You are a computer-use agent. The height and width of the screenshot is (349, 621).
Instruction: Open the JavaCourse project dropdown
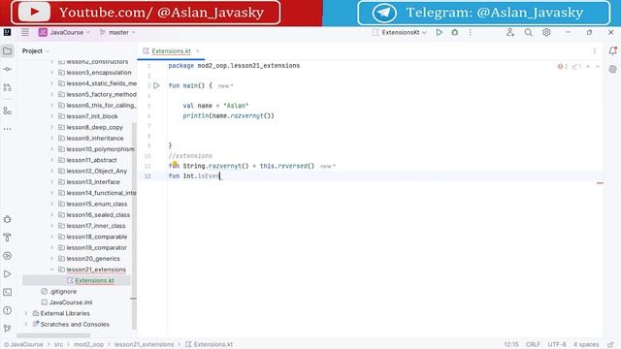[x=64, y=32]
